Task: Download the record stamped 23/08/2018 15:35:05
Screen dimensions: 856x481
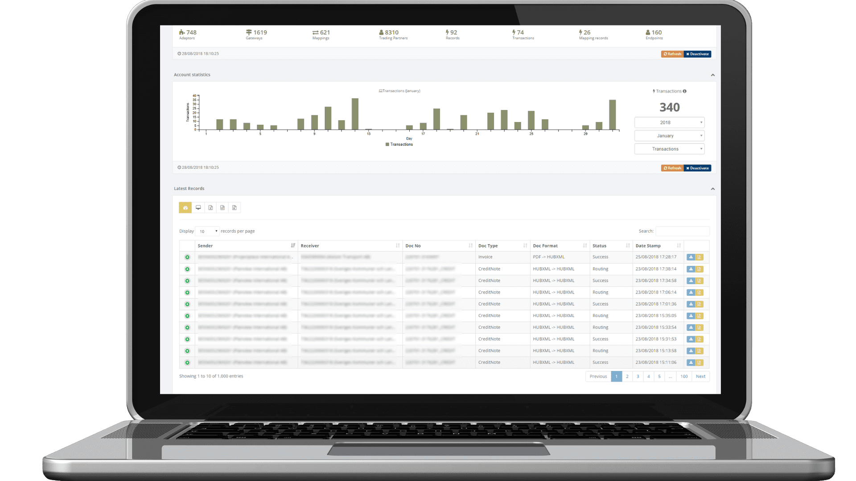Action: point(691,316)
